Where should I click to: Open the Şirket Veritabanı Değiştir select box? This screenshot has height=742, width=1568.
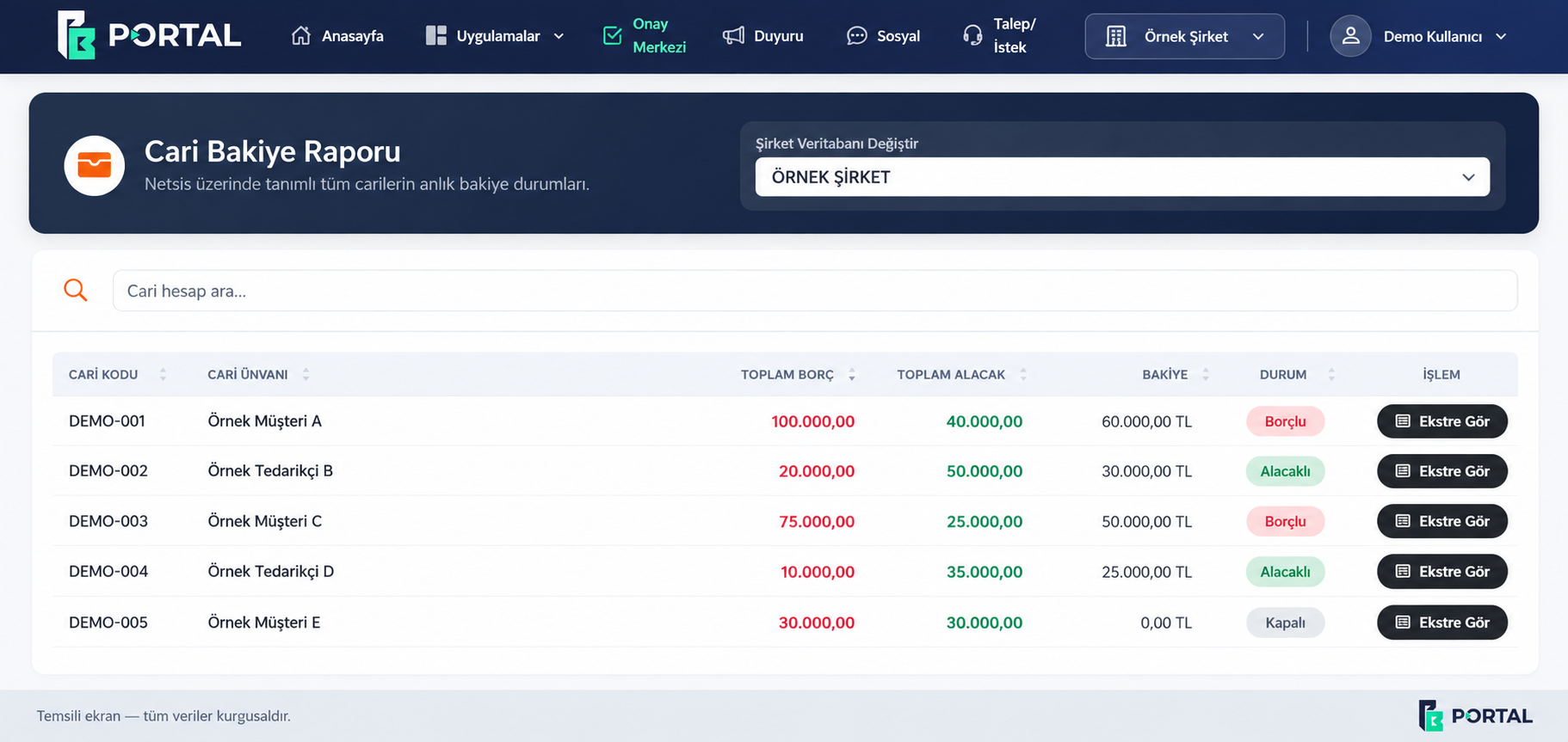click(x=1122, y=177)
